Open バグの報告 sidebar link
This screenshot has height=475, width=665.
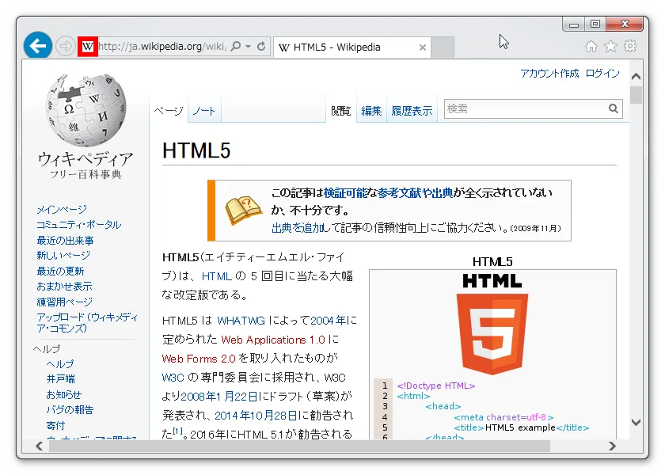click(70, 410)
